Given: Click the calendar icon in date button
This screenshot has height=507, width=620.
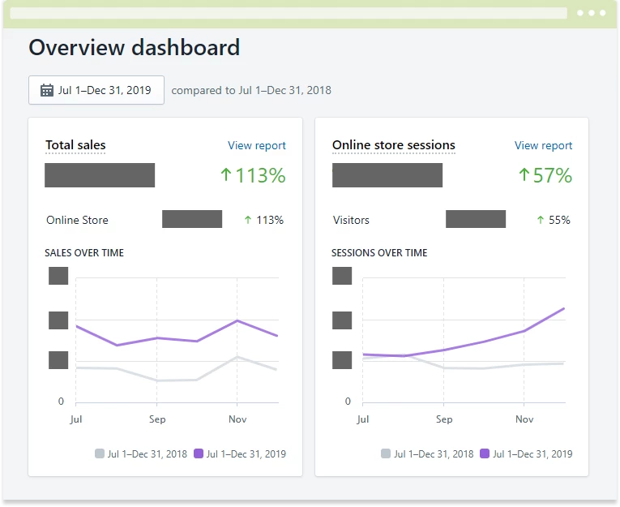Looking at the screenshot, I should (47, 90).
